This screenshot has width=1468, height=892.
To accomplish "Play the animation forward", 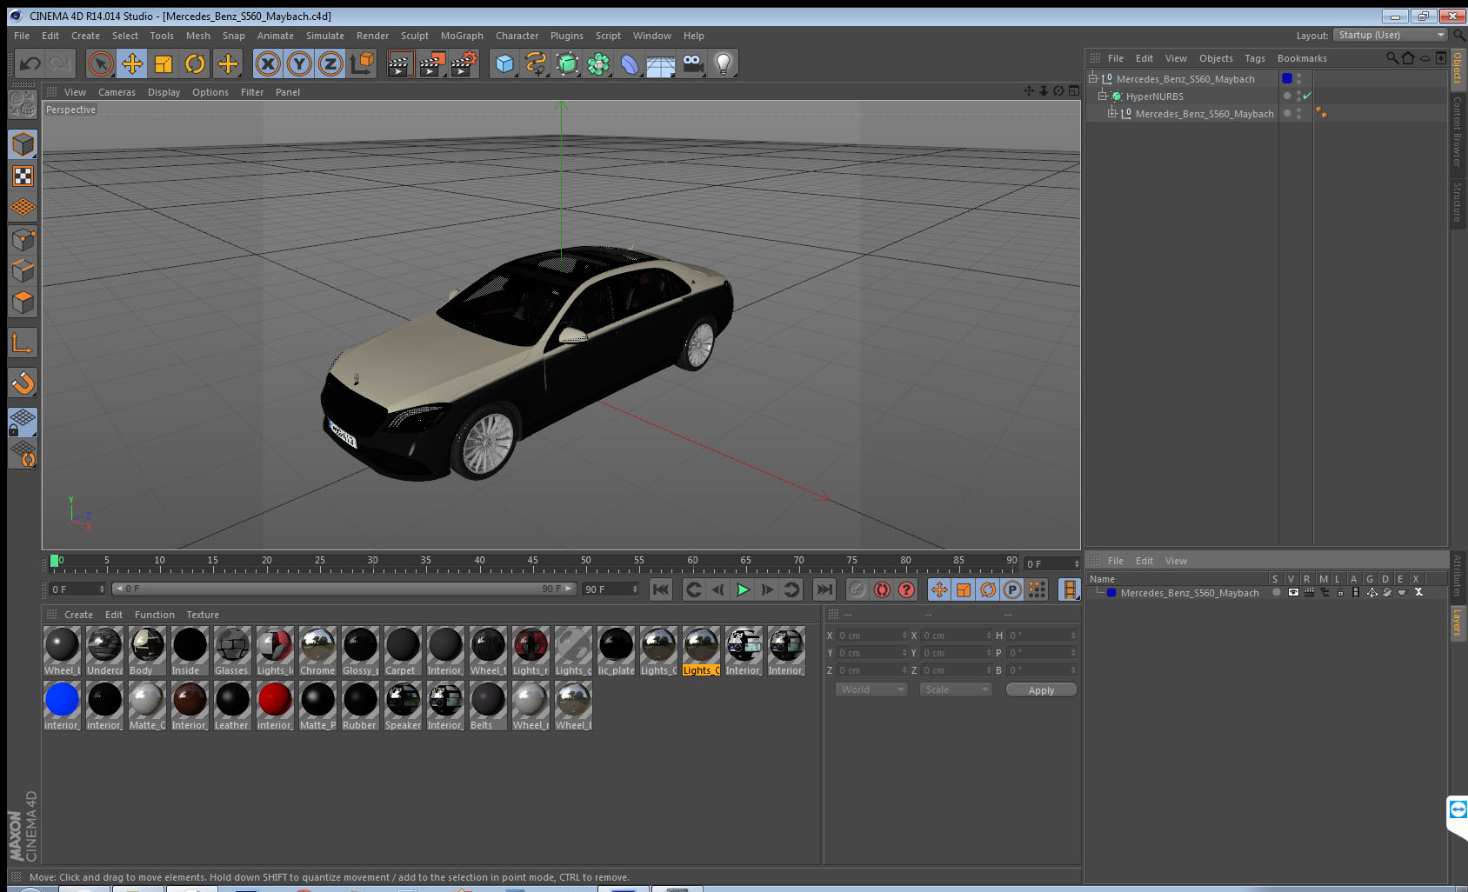I will (x=743, y=589).
